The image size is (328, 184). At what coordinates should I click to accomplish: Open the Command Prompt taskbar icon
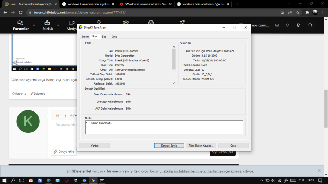pos(102,180)
